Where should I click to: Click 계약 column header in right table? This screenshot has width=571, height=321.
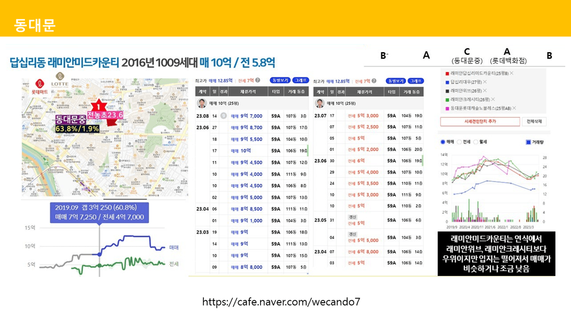point(319,92)
